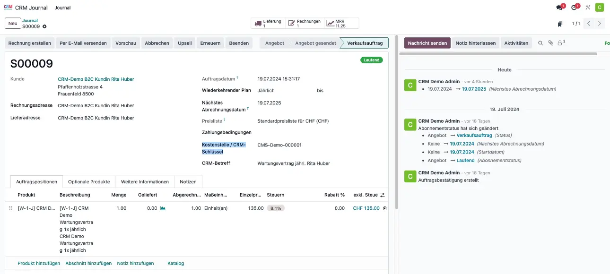Click the gear icon next to S00009
The width and height of the screenshot is (610, 274).
(x=44, y=26)
